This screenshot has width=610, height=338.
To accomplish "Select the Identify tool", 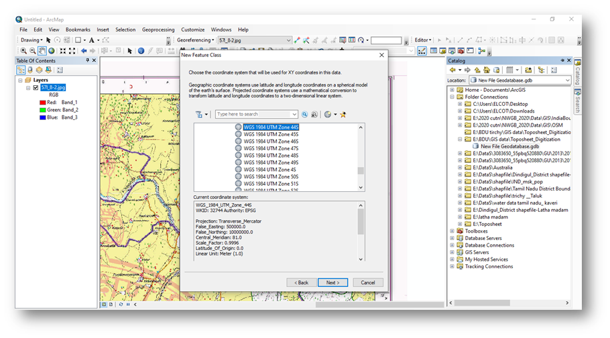I will 141,51.
